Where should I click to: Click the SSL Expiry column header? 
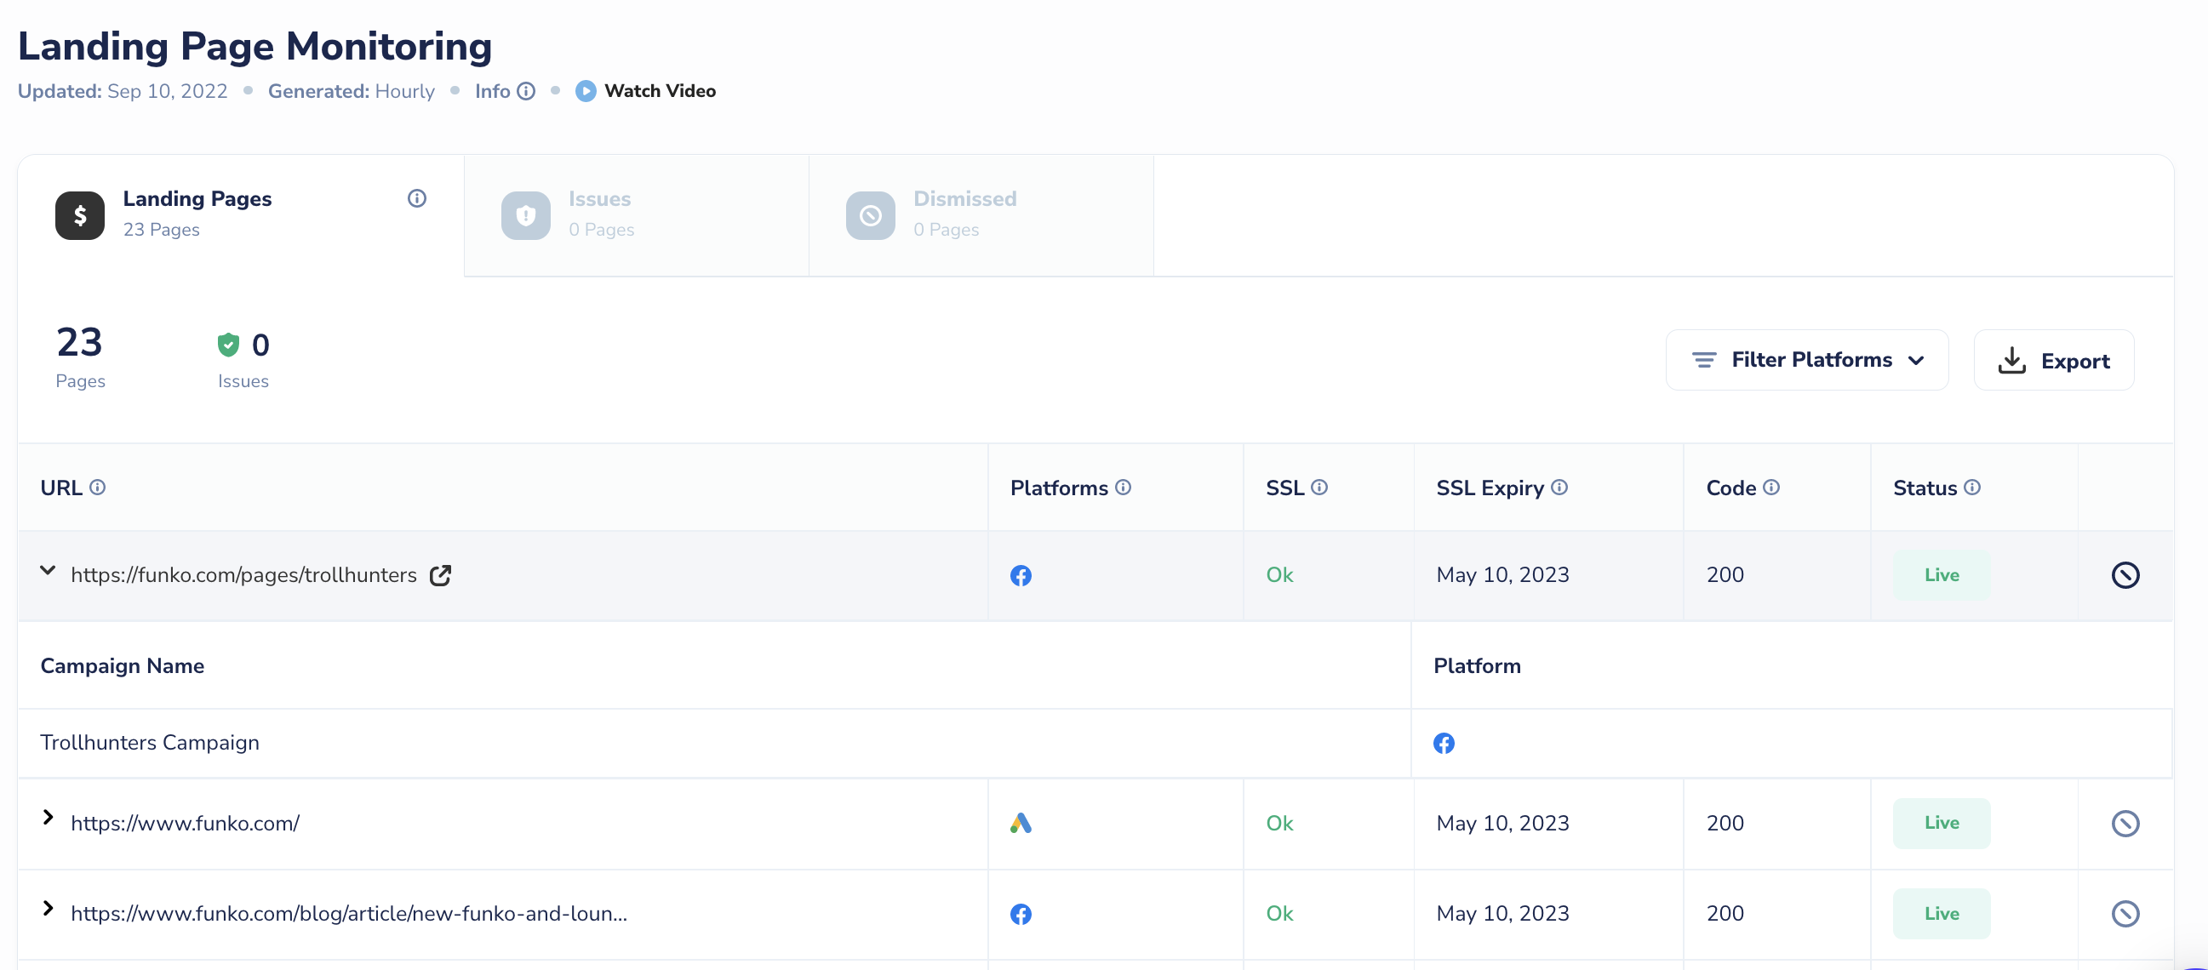point(1490,488)
